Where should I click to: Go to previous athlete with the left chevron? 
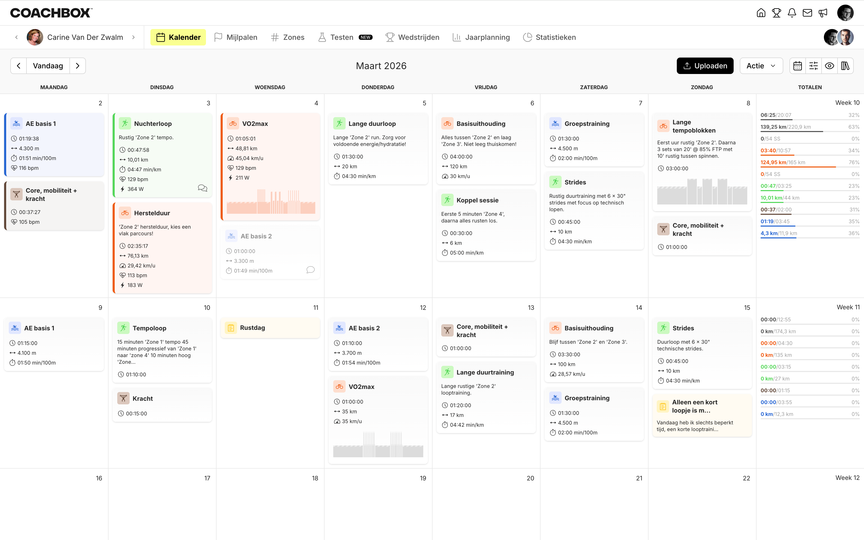point(17,37)
